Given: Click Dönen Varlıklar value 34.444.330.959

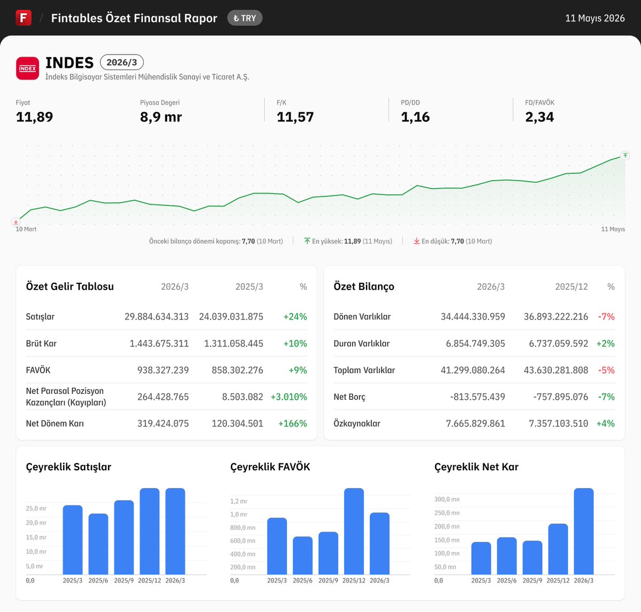Looking at the screenshot, I should click(473, 316).
